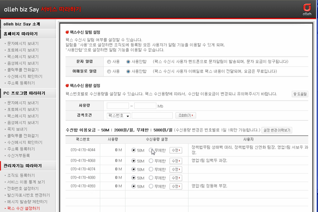Choose 무제한 for fax 070-4170-4074
The image size is (318, 212).
pos(151,169)
